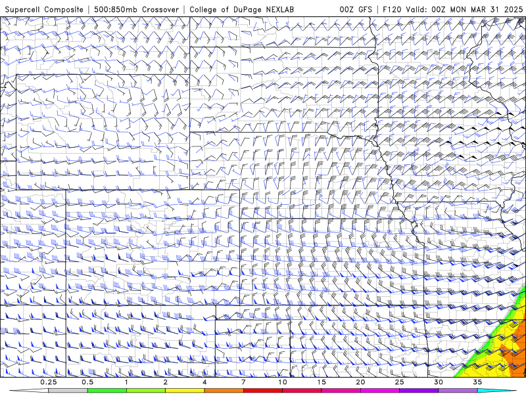Select the yellow color bar segment
The width and height of the screenshot is (526, 394).
(x=185, y=391)
